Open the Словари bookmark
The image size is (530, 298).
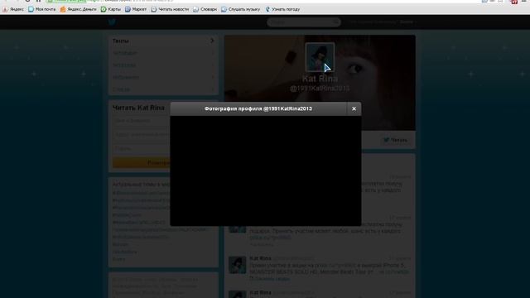point(205,9)
